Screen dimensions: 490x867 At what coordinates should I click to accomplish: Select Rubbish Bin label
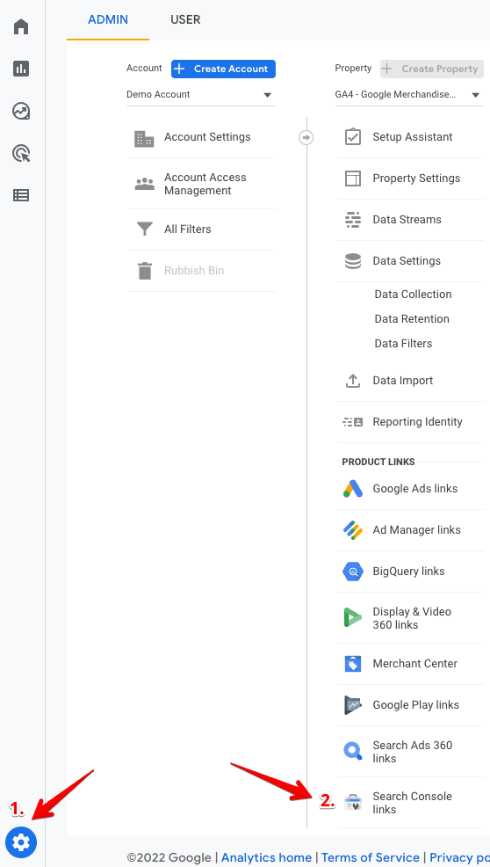194,271
